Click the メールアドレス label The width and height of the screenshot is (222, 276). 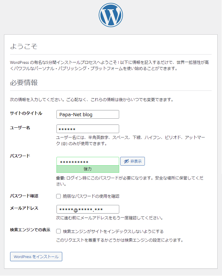click(24, 208)
